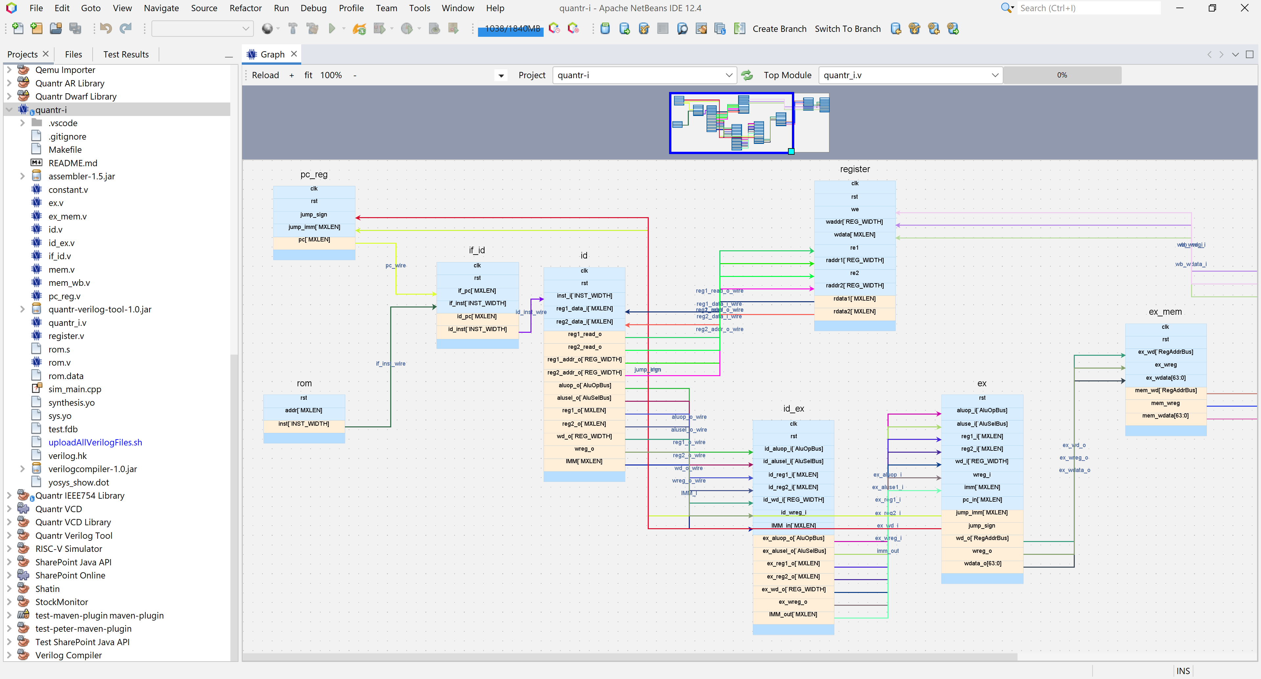
Task: Click the Save All toolbar icon
Action: [x=75, y=28]
